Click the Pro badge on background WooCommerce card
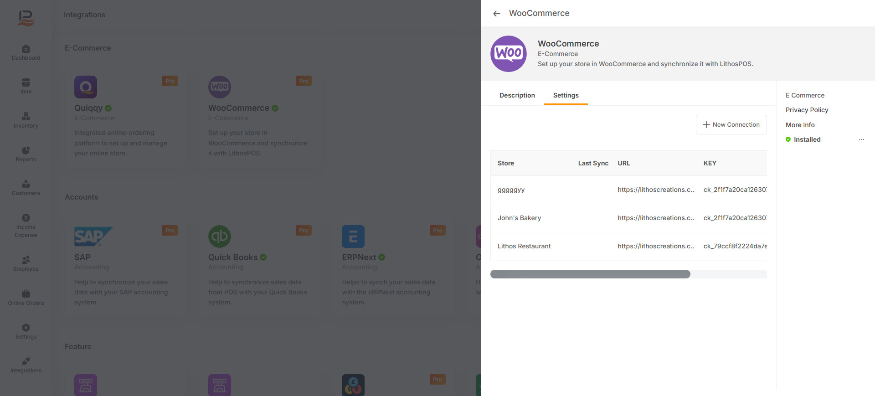This screenshot has width=875, height=396. (304, 81)
